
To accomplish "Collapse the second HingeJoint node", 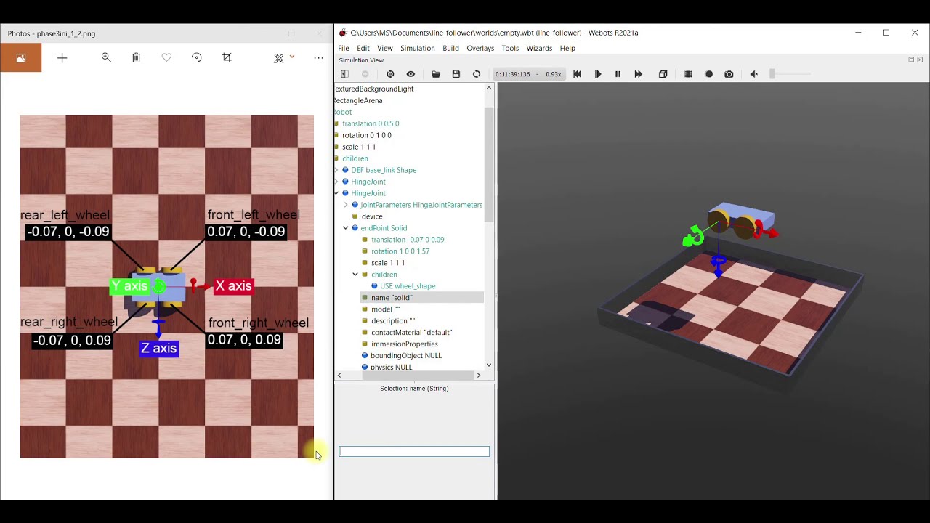I will pyautogui.click(x=336, y=193).
